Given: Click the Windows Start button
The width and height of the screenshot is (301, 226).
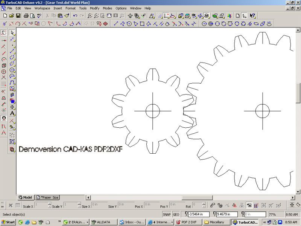Looking at the screenshot, I should [x=8, y=222].
